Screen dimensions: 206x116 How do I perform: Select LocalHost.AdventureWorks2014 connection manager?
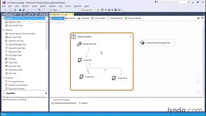point(64,103)
